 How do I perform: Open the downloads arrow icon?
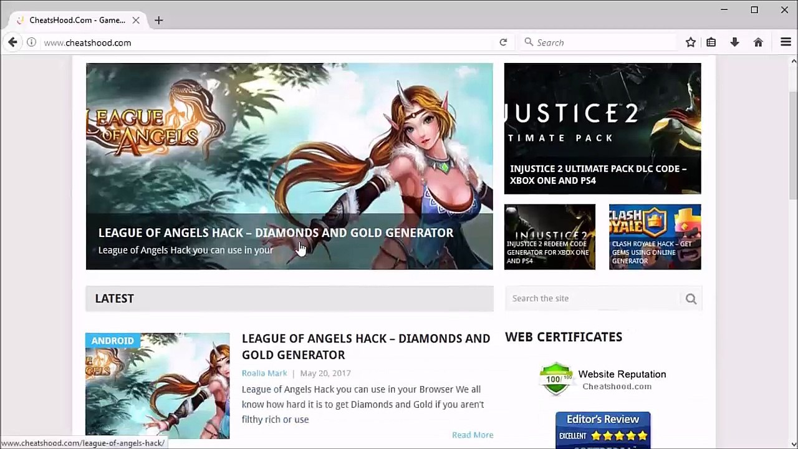[734, 42]
